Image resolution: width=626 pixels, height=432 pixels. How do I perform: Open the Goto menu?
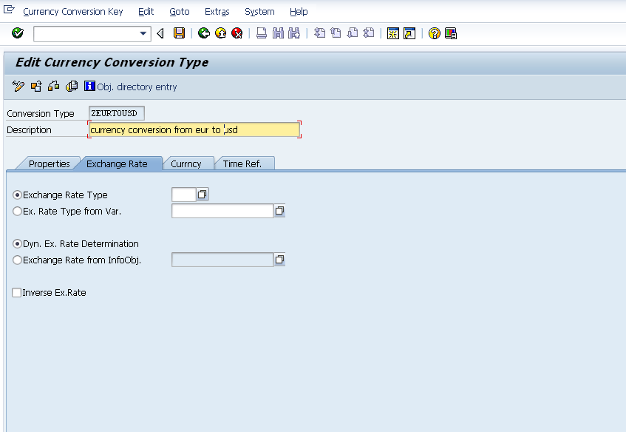tap(180, 12)
